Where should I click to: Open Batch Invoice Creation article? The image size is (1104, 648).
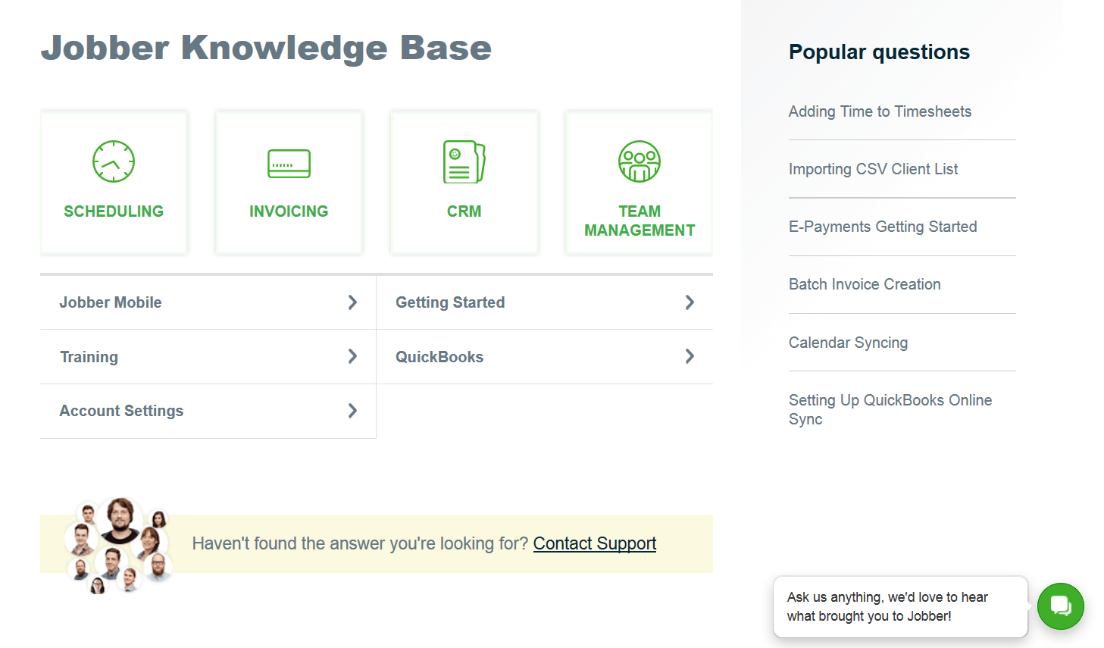point(865,284)
